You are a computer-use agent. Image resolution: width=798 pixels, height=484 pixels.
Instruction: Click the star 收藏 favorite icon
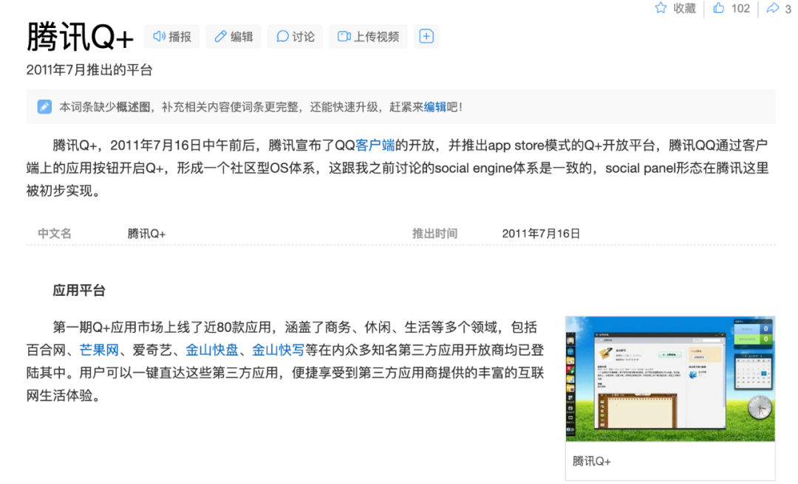[x=661, y=7]
